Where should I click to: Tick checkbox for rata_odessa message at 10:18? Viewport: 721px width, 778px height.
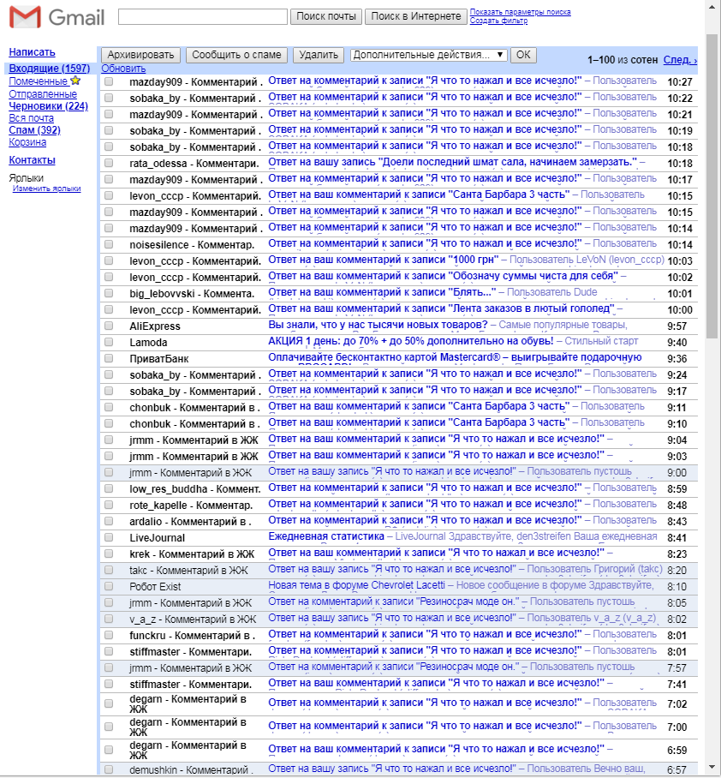tap(109, 164)
